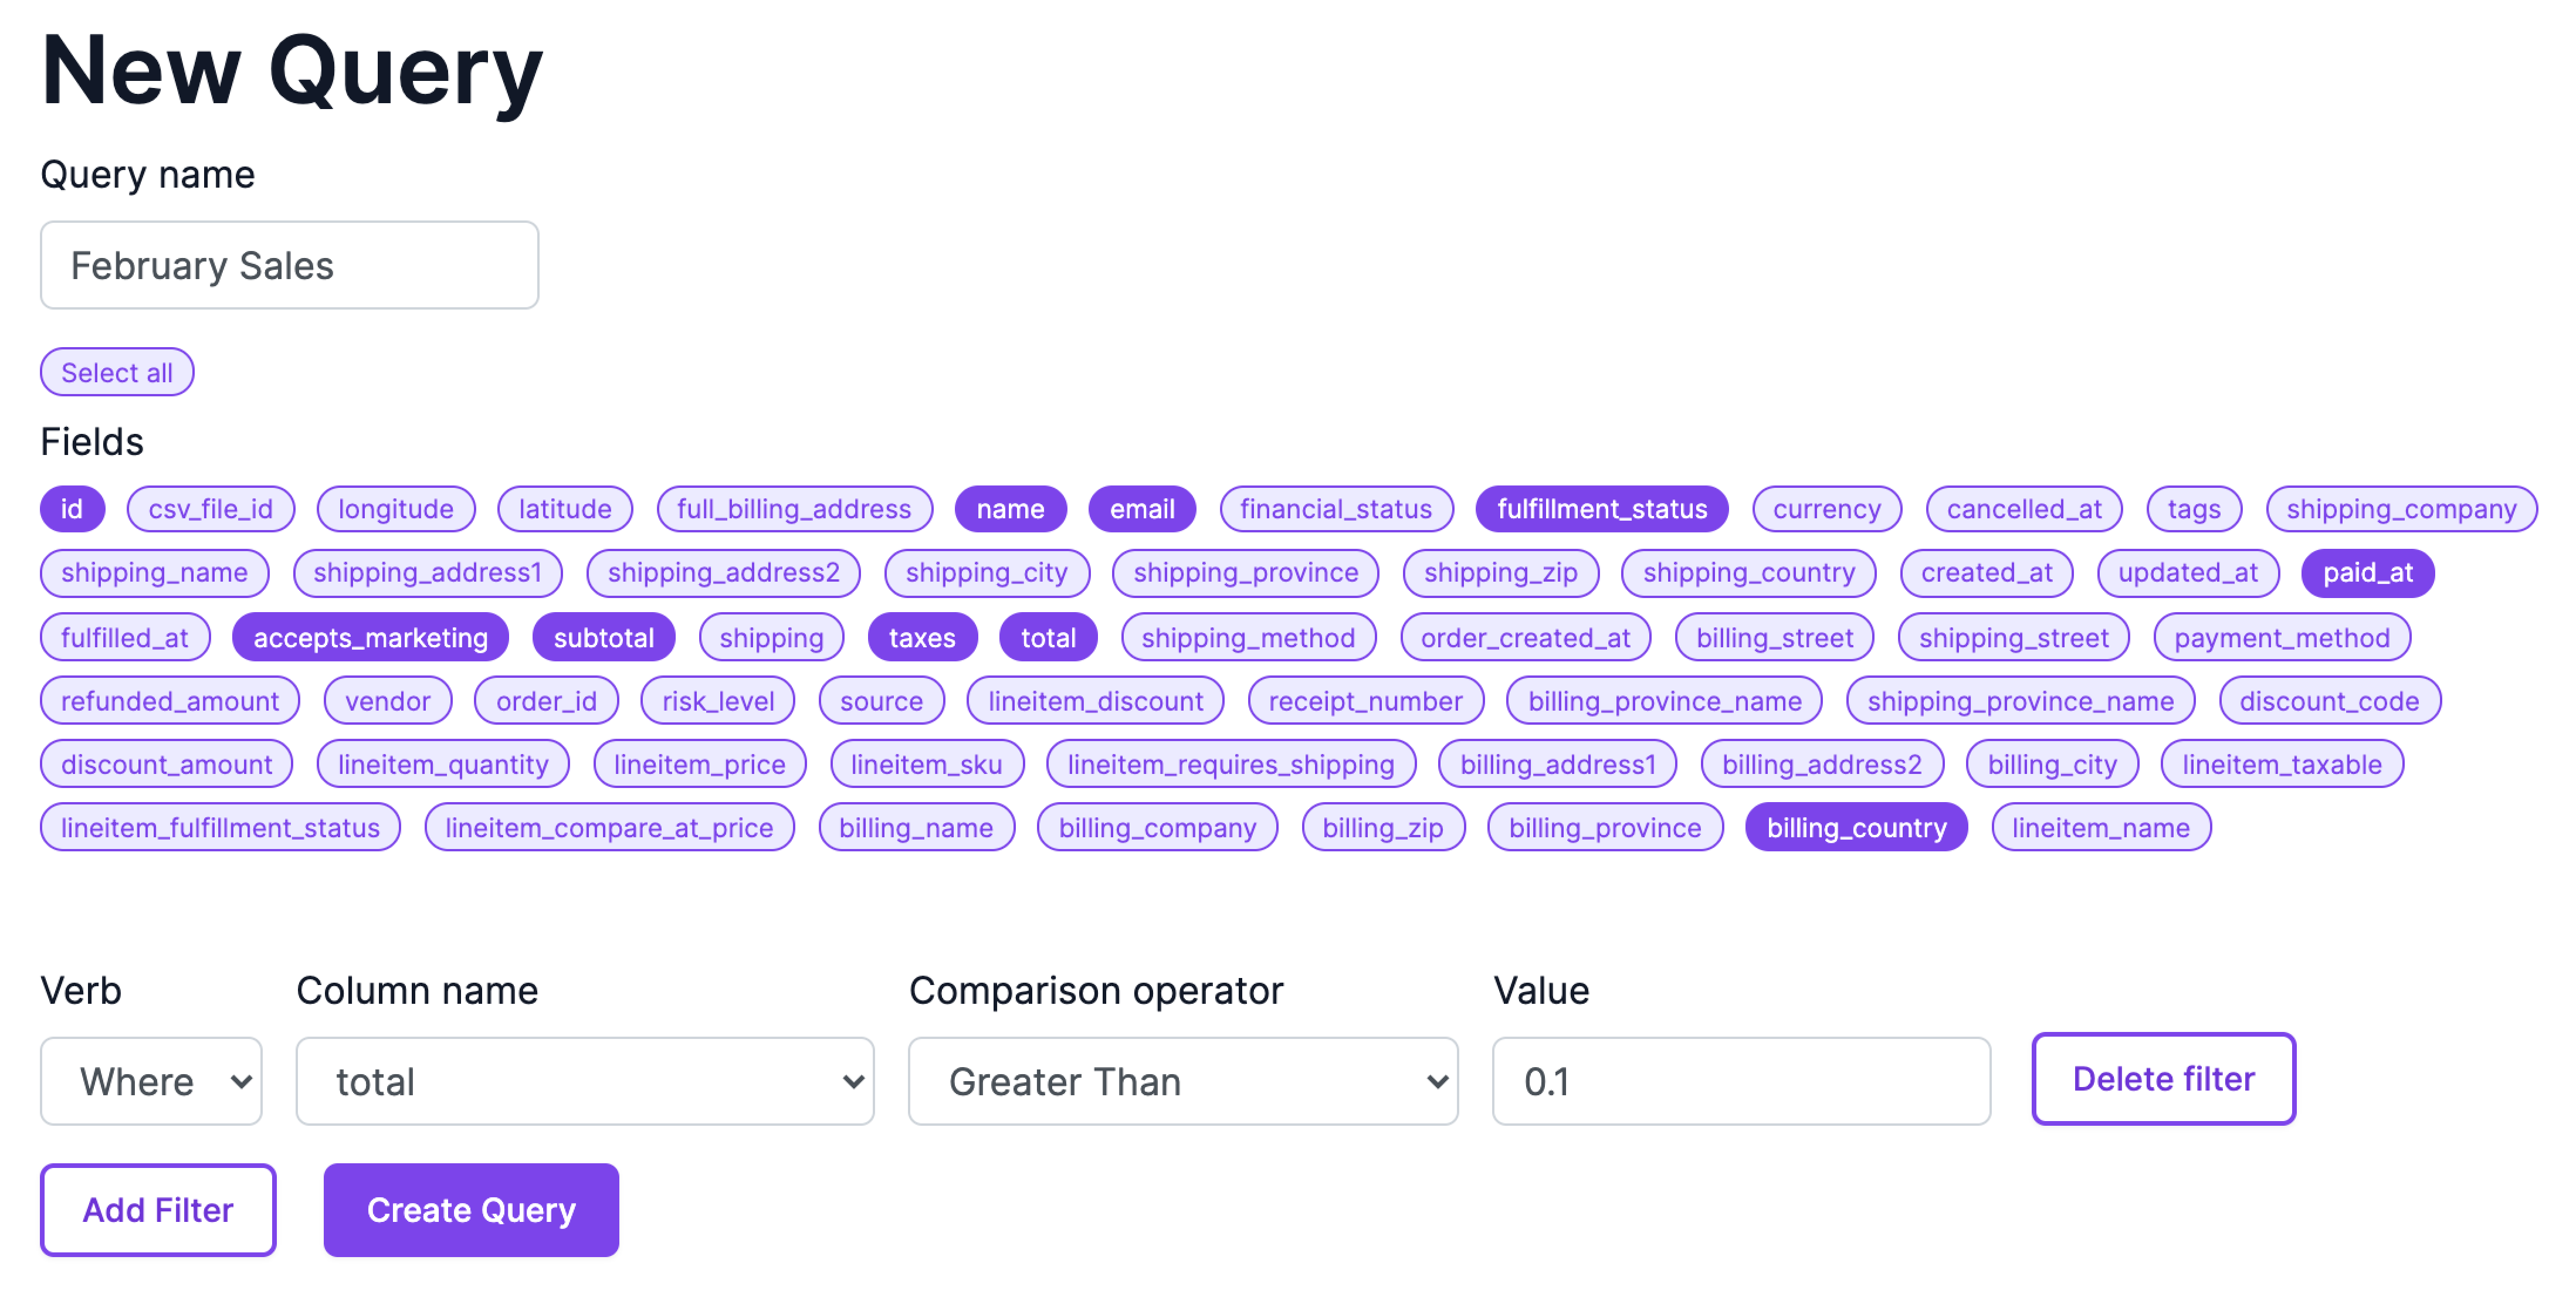This screenshot has height=1304, width=2576.
Task: Enable the discount_code field pill
Action: (2329, 701)
